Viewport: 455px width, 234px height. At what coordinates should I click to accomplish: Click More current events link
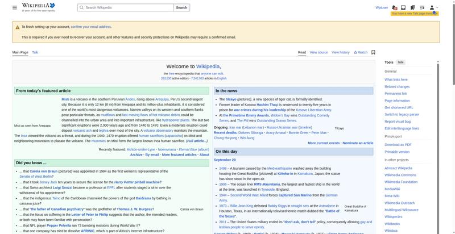pos(324,143)
